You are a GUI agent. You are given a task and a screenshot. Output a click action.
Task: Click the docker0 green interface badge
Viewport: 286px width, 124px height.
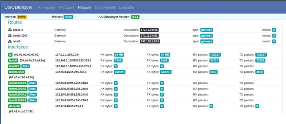(x=14, y=106)
